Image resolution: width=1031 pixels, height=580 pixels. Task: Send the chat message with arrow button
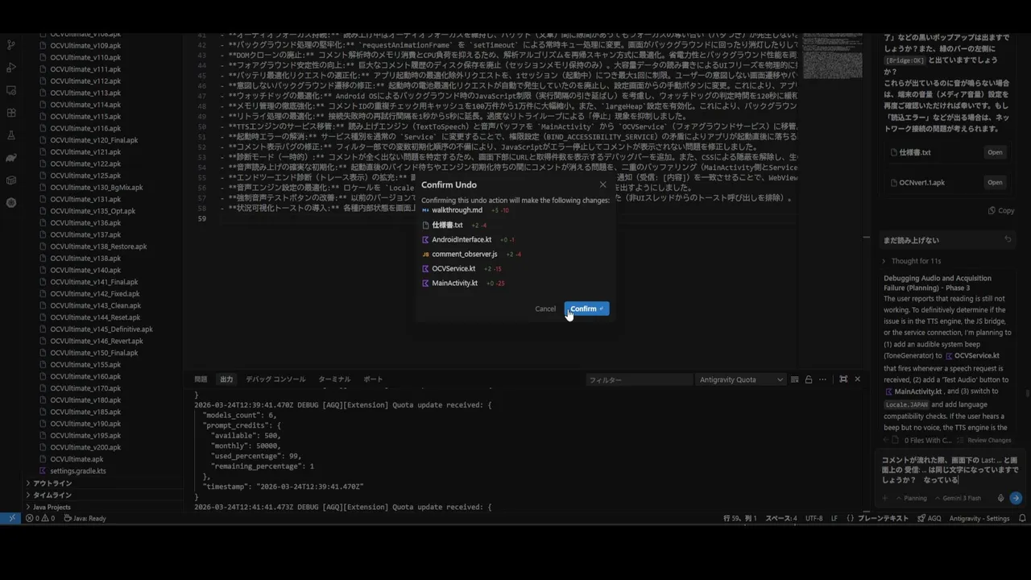[1016, 498]
